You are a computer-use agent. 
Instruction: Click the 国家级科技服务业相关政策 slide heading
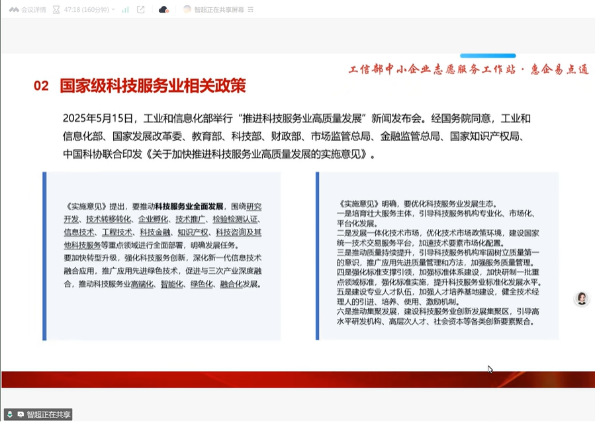pos(152,85)
